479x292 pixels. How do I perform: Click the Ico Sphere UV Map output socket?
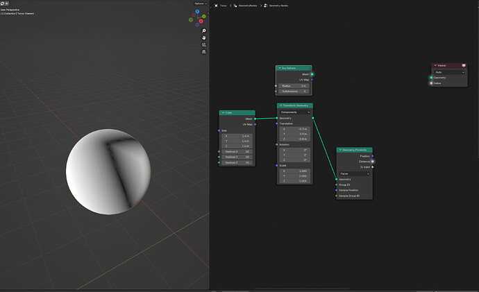(x=312, y=80)
